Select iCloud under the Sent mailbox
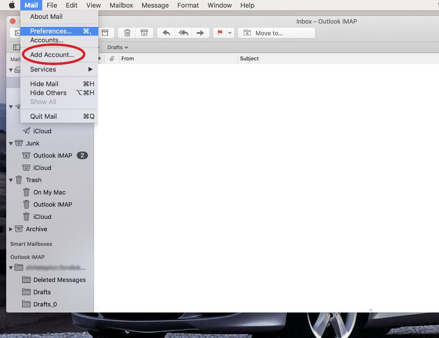 pos(42,131)
